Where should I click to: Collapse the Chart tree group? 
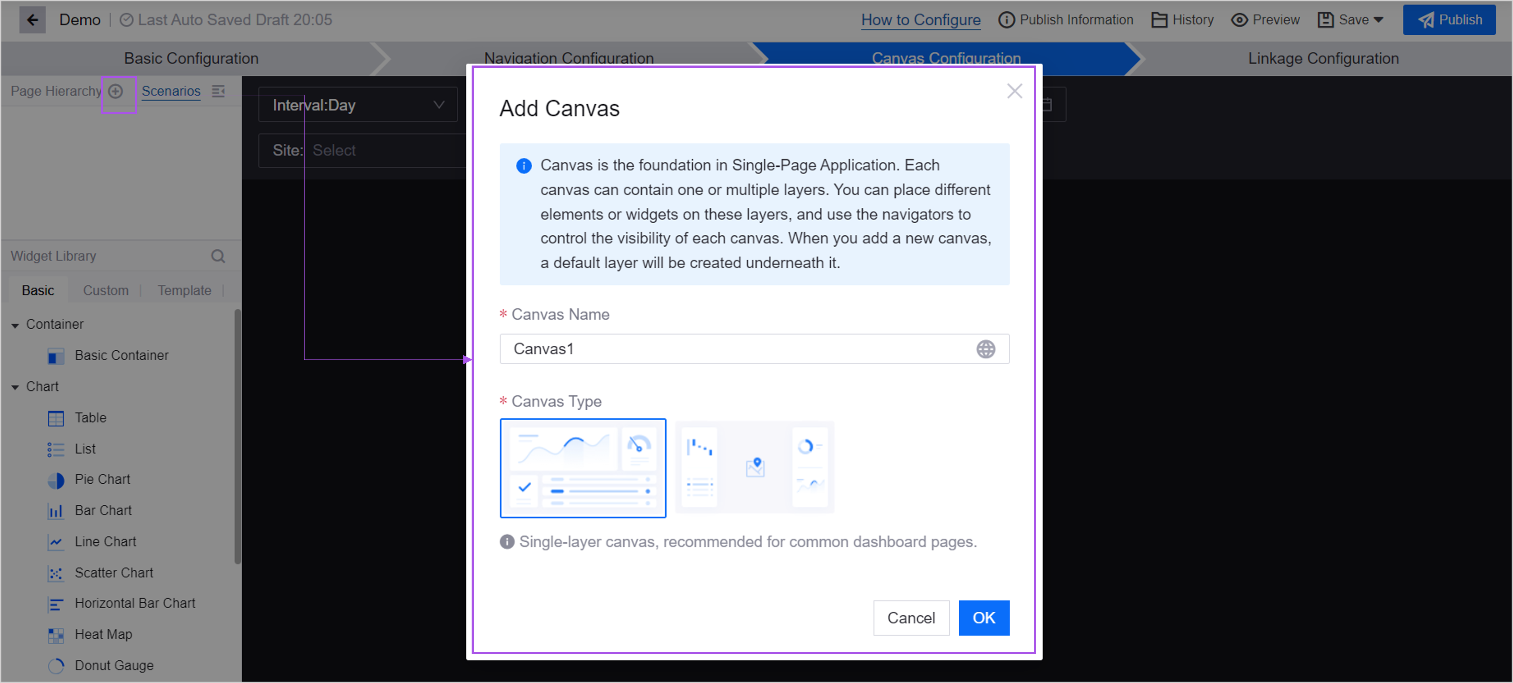click(x=15, y=387)
